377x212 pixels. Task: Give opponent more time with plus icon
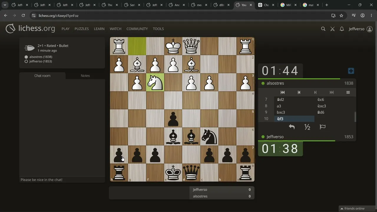pyautogui.click(x=351, y=71)
